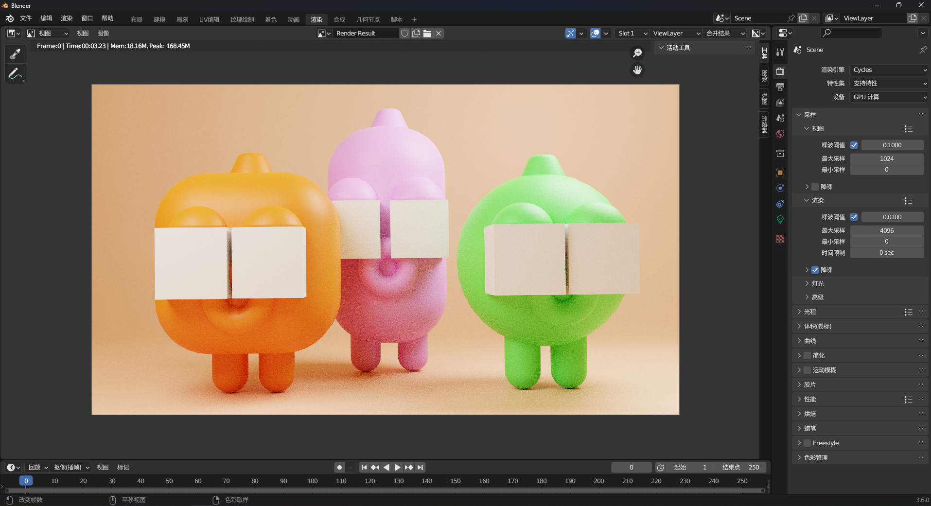This screenshot has width=931, height=506.
Task: Collapse the 采样 sampling panel
Action: [x=860, y=115]
